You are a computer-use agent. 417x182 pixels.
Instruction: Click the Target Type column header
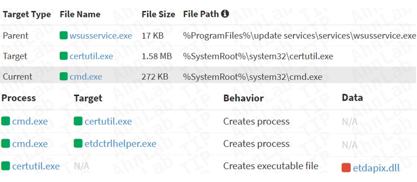[27, 14]
